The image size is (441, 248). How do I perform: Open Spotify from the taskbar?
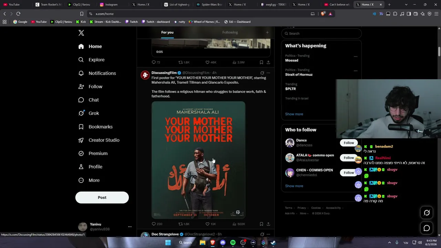point(233,242)
